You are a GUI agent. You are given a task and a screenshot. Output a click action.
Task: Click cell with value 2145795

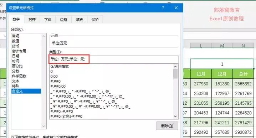pos(243,103)
